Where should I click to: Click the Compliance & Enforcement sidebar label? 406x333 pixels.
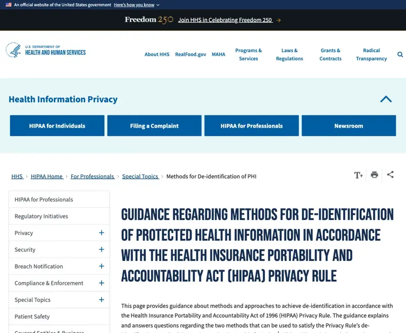(x=49, y=283)
